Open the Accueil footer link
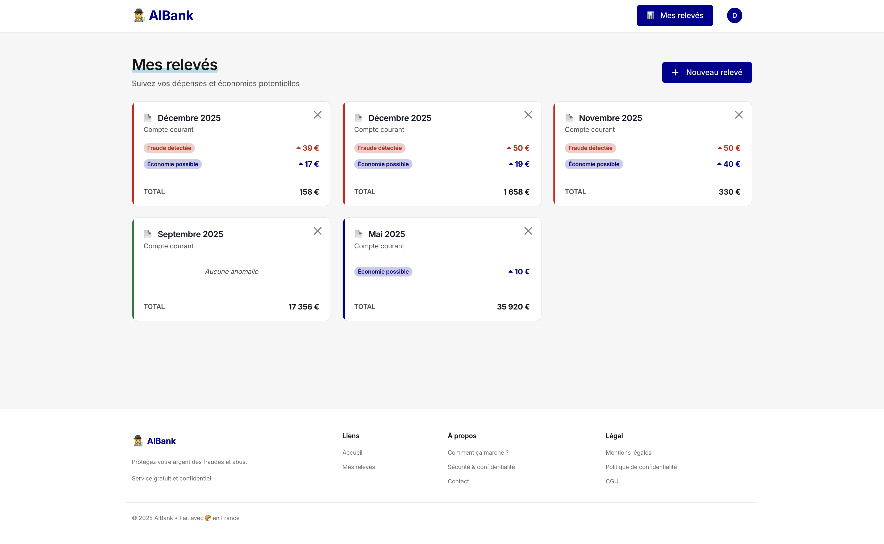Screen dimensions: 884x544 352,453
